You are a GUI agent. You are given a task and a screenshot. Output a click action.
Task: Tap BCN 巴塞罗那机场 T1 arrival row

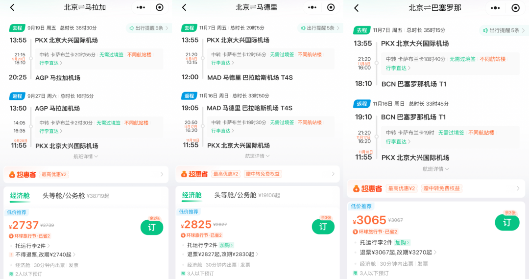tap(414, 84)
